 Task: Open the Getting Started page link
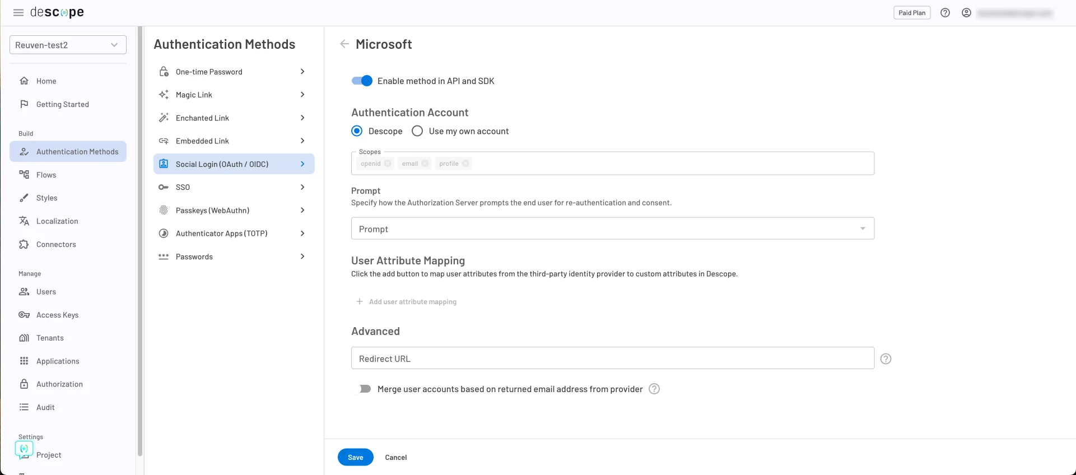pos(63,104)
